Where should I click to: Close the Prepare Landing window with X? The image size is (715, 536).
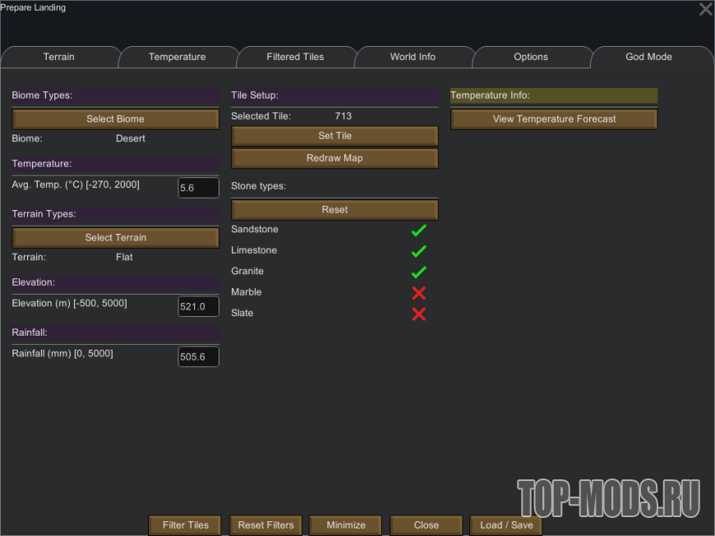[x=705, y=10]
